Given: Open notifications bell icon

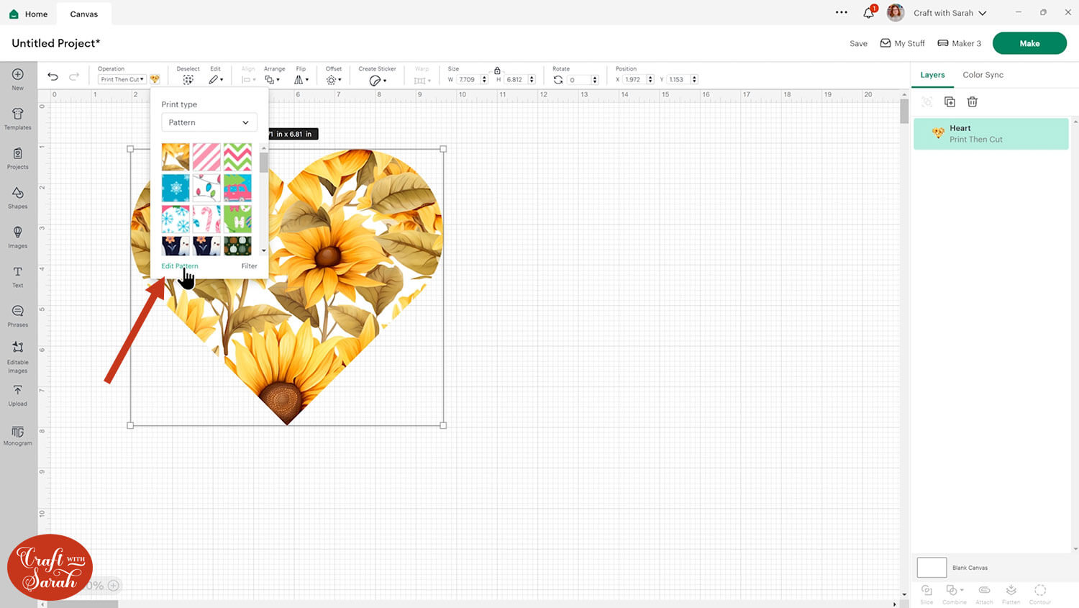Looking at the screenshot, I should tap(868, 13).
